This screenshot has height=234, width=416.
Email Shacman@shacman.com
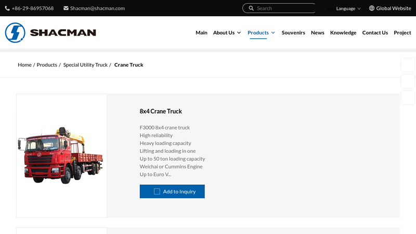(x=97, y=8)
